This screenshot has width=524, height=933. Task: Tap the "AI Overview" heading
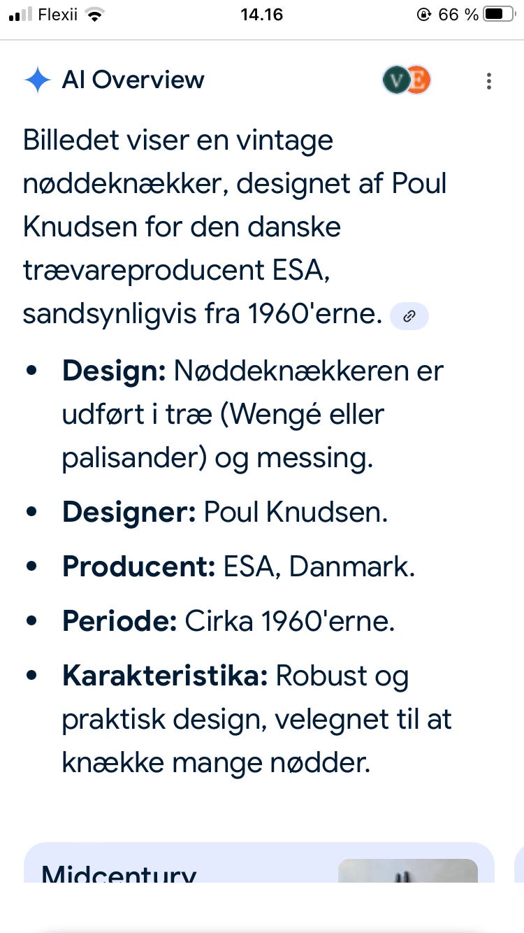pyautogui.click(x=133, y=80)
